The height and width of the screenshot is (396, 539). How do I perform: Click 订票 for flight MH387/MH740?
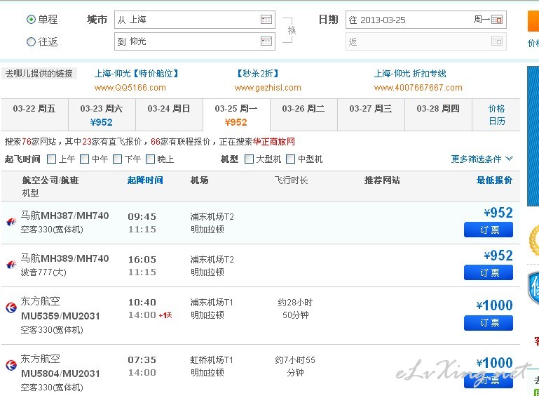click(x=489, y=230)
